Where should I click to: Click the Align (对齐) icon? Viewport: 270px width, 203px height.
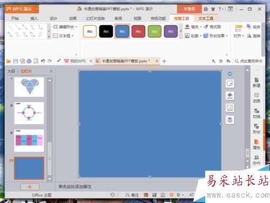point(239,28)
